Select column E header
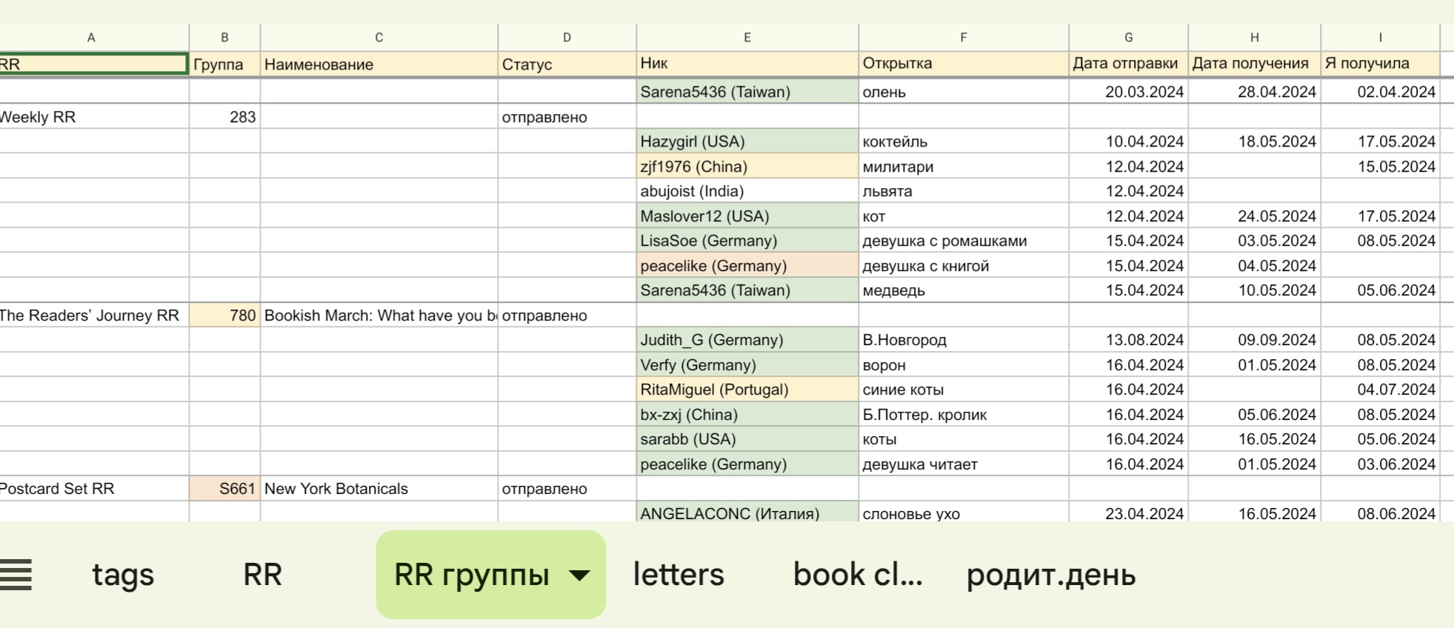 747,38
